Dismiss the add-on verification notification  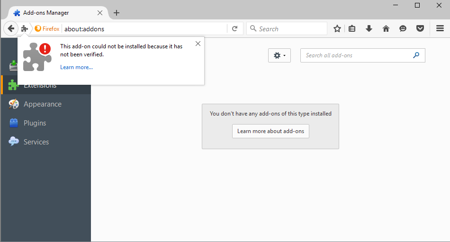click(x=198, y=44)
